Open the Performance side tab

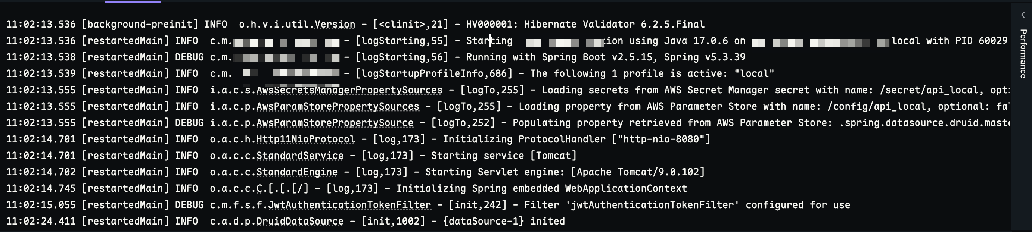click(x=1023, y=54)
